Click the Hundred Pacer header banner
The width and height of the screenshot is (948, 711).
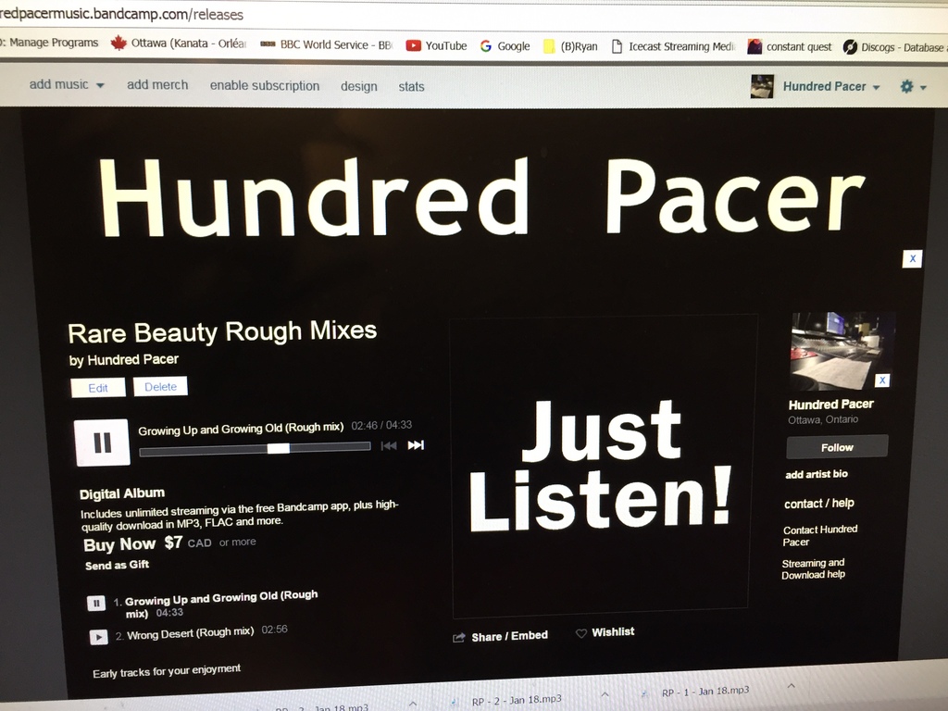tap(481, 197)
